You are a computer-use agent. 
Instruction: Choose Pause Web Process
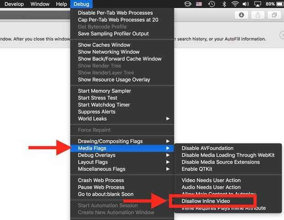click(x=122, y=187)
